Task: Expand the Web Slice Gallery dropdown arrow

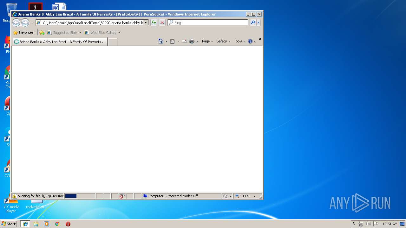Action: (119, 33)
